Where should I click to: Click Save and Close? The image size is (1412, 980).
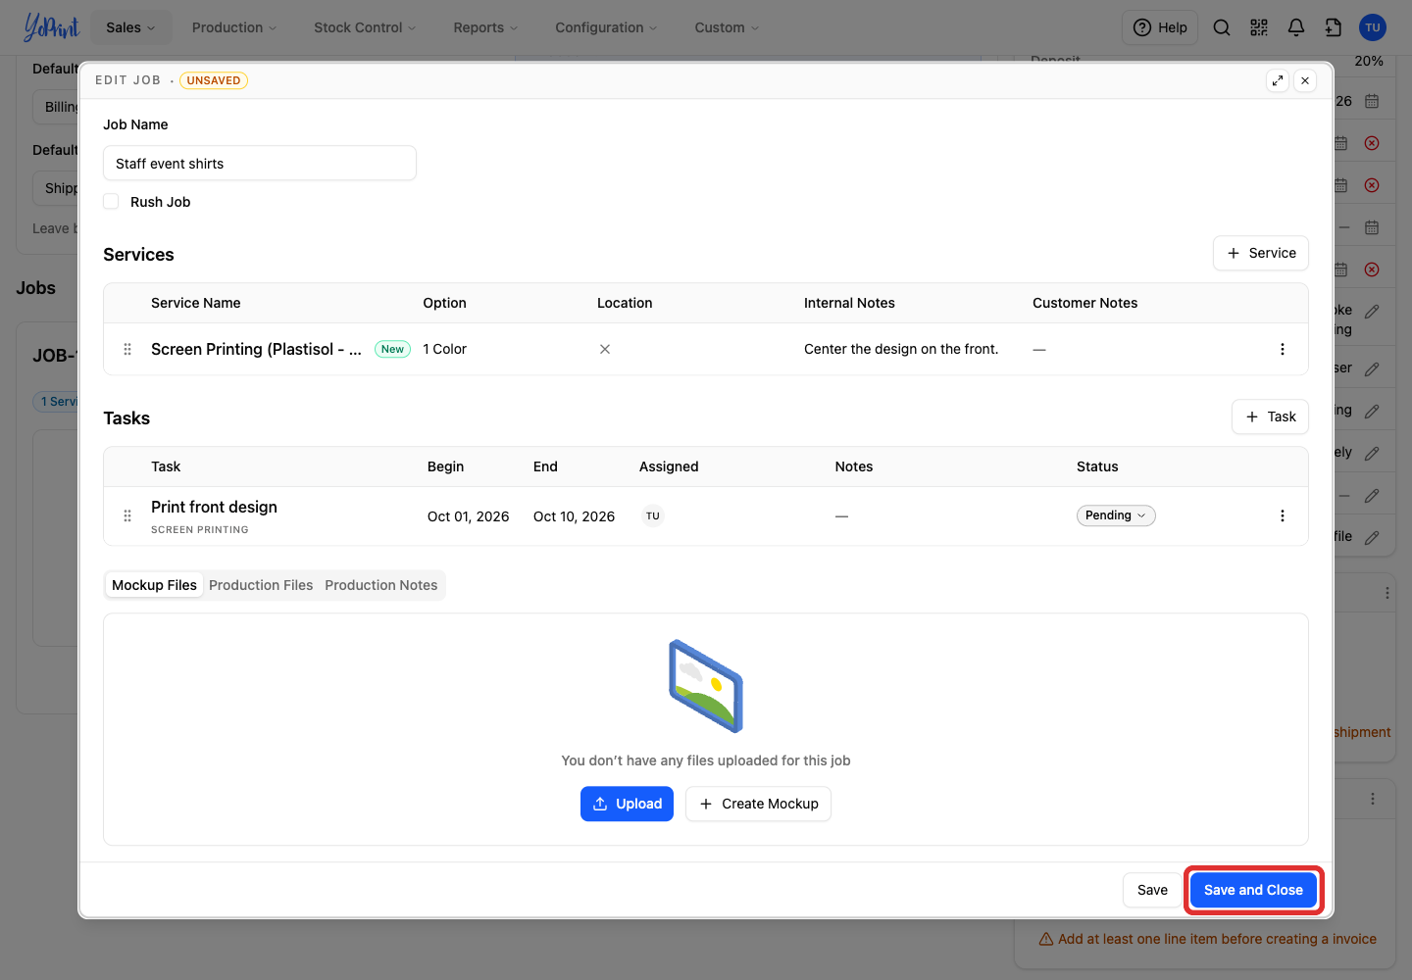pyautogui.click(x=1253, y=890)
